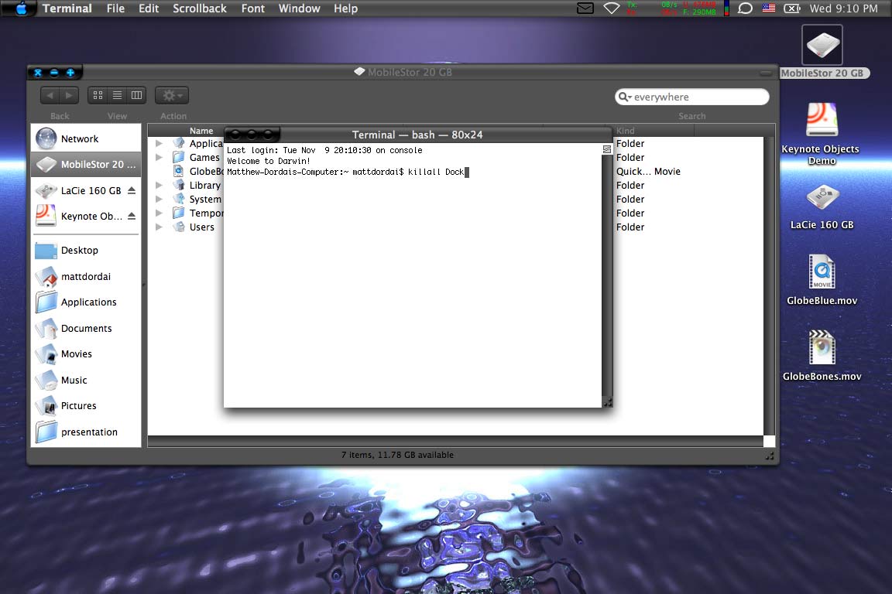Click the Wed 9:10 PM clock
Image resolution: width=892 pixels, height=594 pixels.
(x=843, y=9)
